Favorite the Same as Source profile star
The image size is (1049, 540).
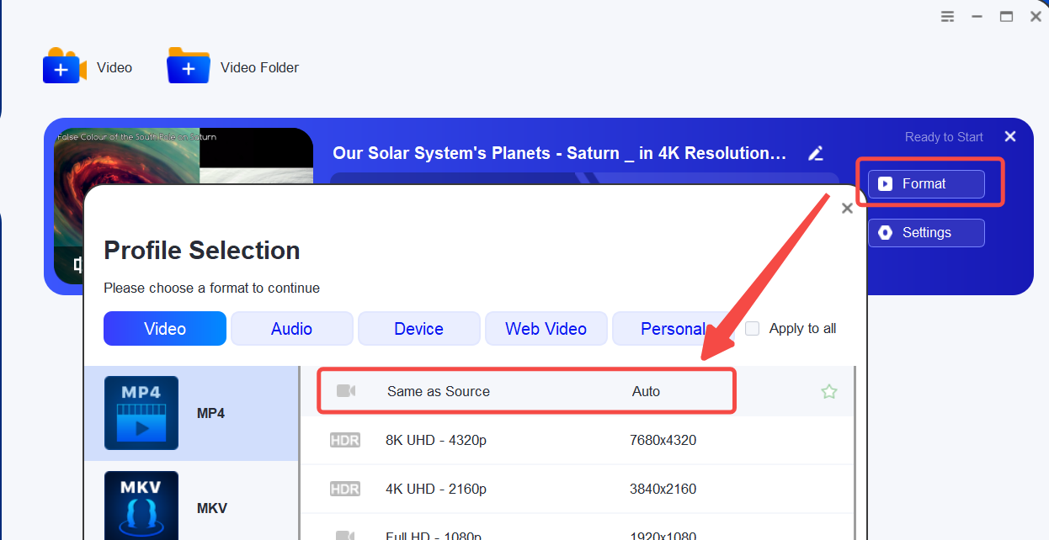coord(829,391)
